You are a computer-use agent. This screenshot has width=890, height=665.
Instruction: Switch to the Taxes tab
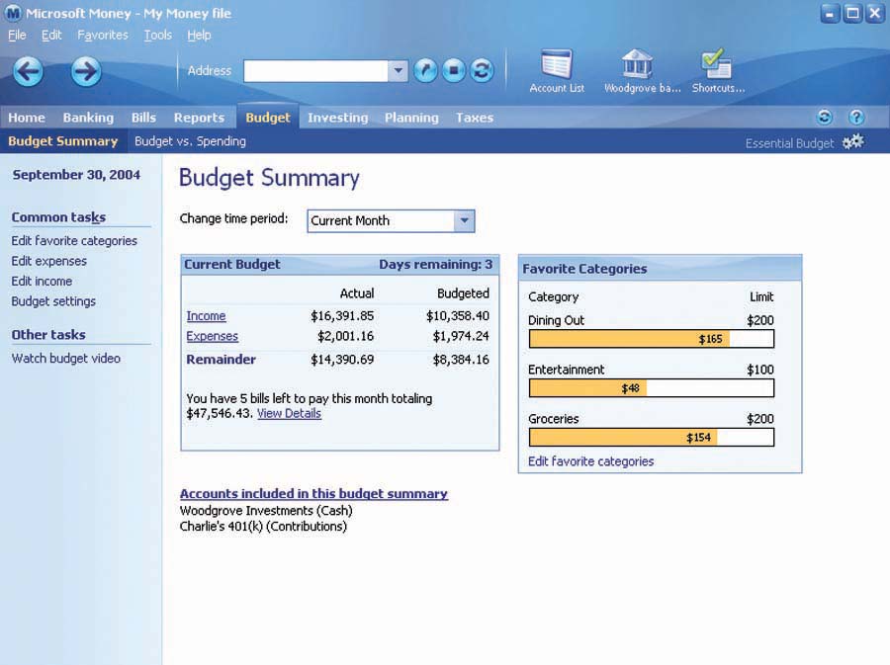(475, 118)
